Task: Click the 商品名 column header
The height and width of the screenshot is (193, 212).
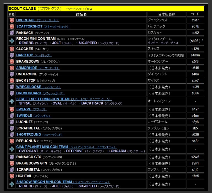Action: pyautogui.click(x=81, y=15)
